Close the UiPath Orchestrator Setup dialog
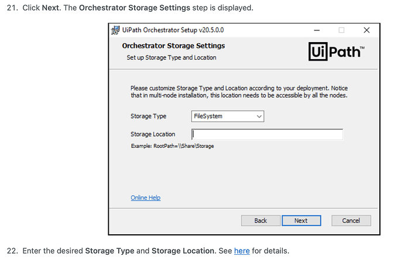 [x=367, y=30]
